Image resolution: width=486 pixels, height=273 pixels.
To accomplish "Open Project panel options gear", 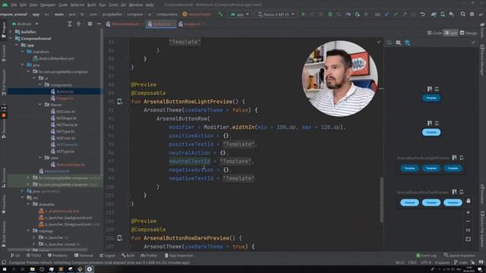I will [90, 24].
